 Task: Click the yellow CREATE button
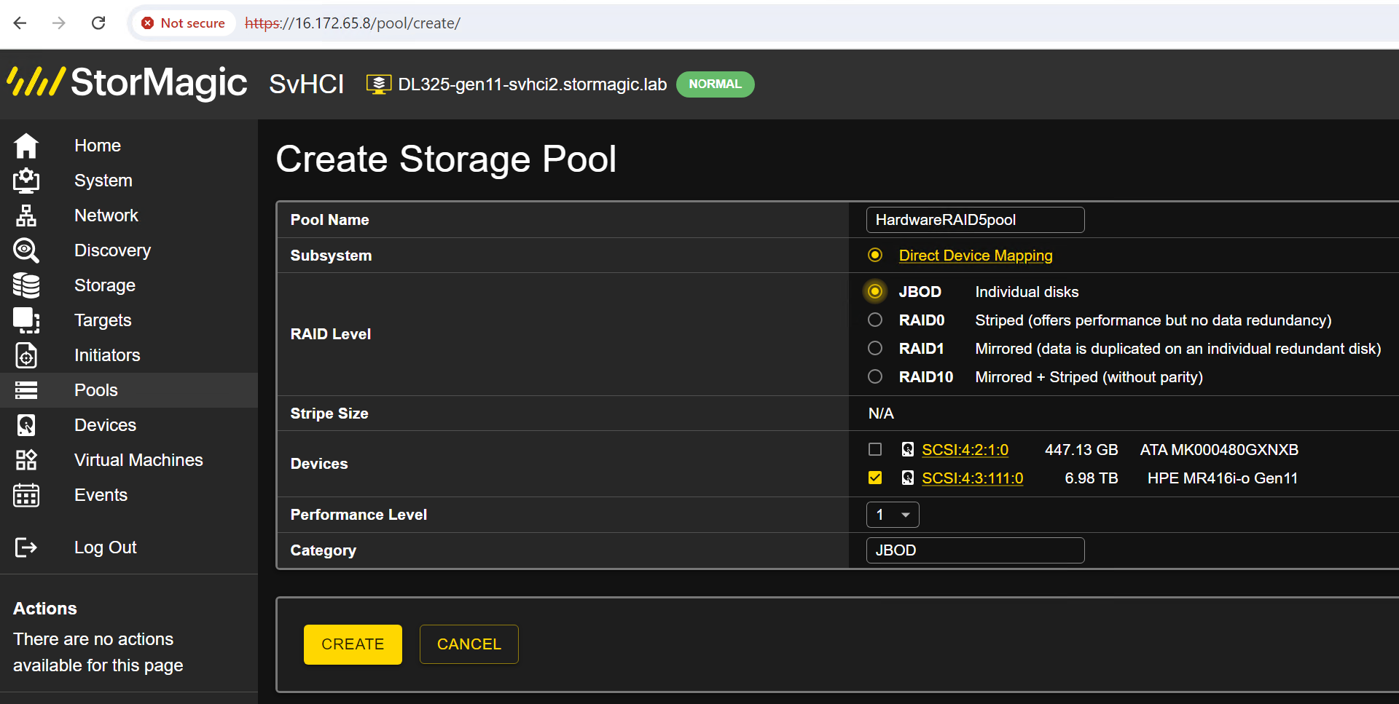[353, 644]
